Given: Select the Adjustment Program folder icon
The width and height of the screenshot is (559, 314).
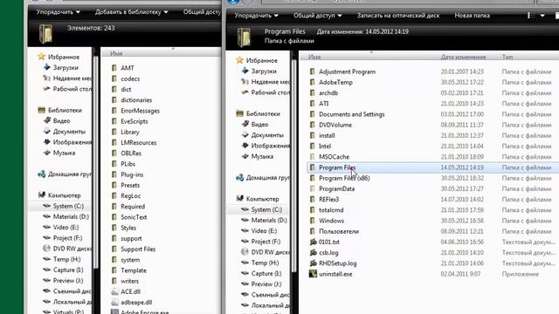Looking at the screenshot, I should (x=313, y=72).
